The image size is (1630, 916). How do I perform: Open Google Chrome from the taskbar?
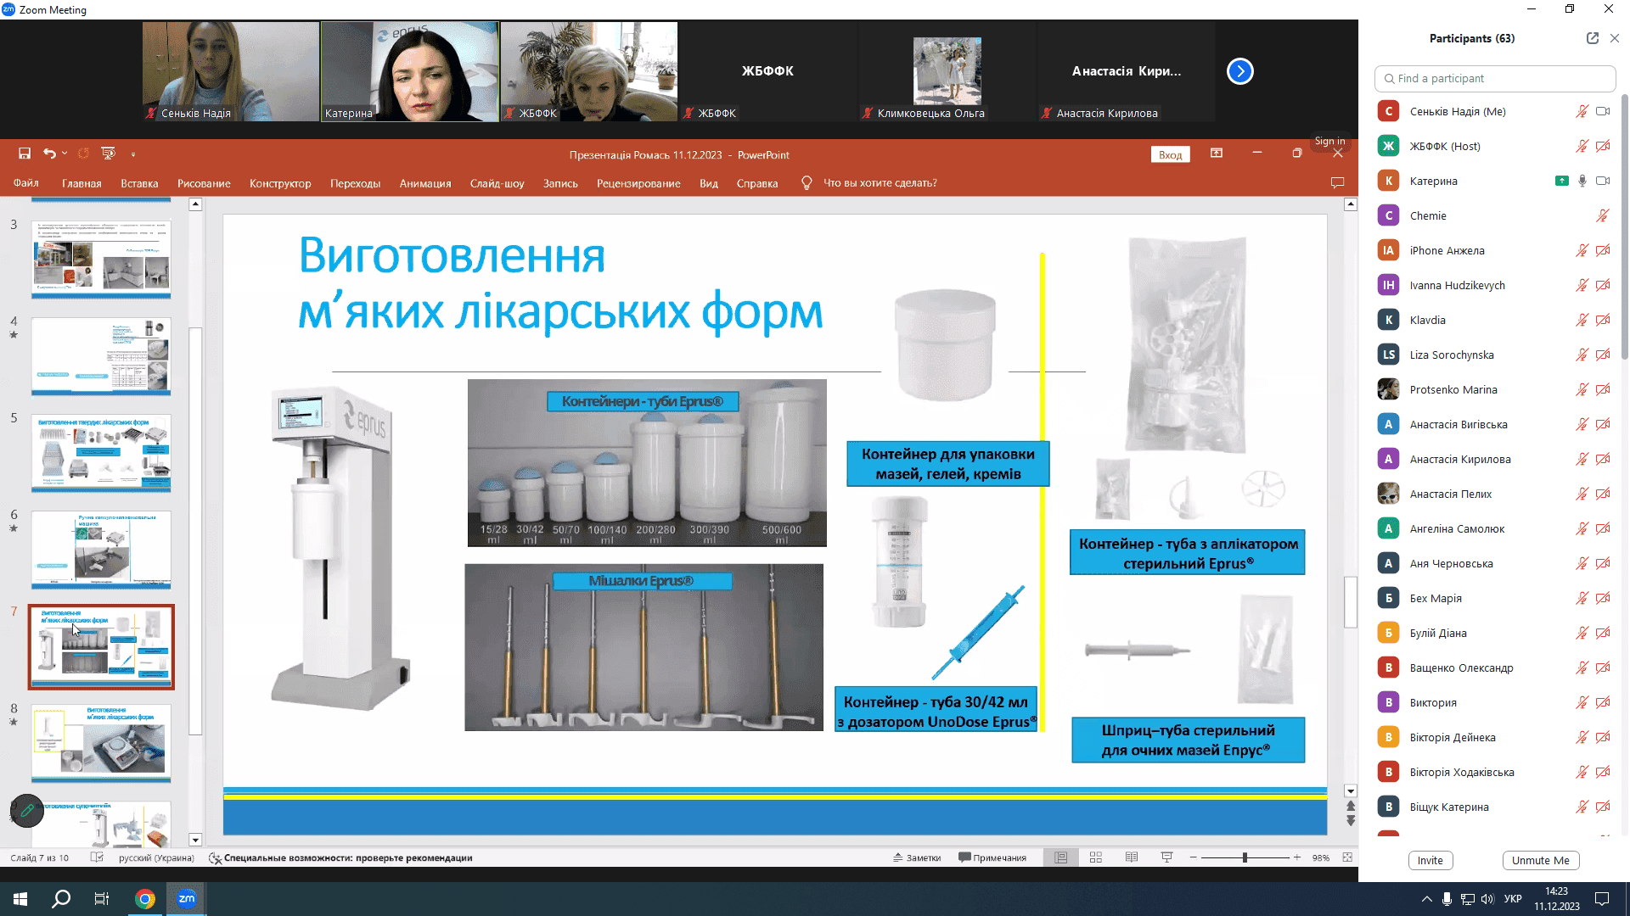145,899
